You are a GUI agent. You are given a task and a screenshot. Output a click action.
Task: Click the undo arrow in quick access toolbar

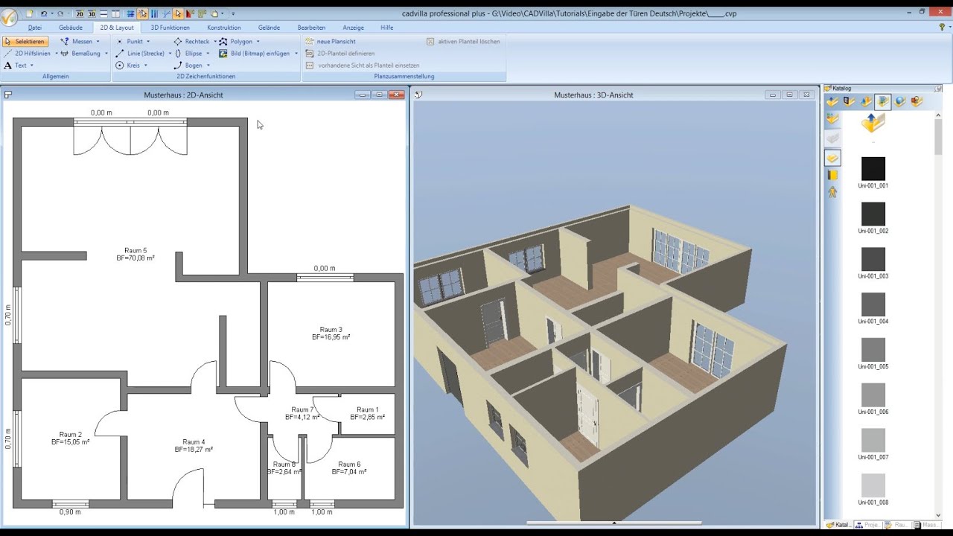pos(44,13)
